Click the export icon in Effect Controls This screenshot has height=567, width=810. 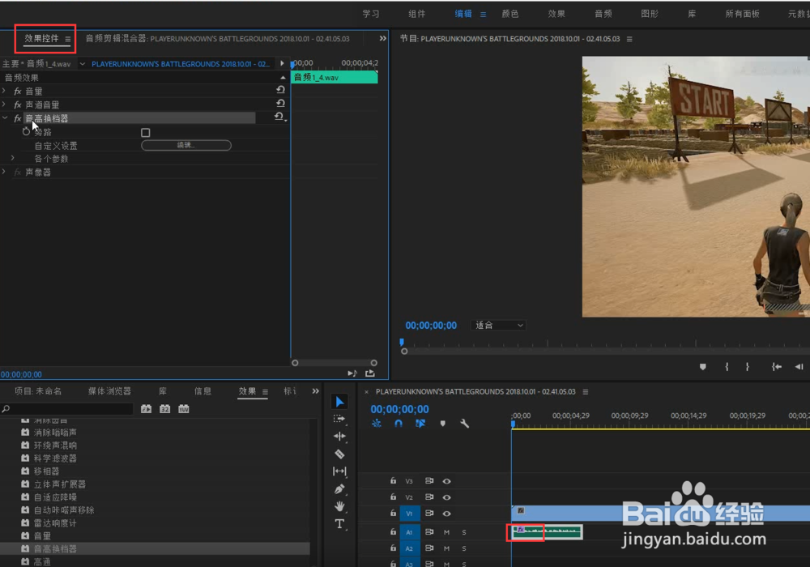(x=370, y=373)
